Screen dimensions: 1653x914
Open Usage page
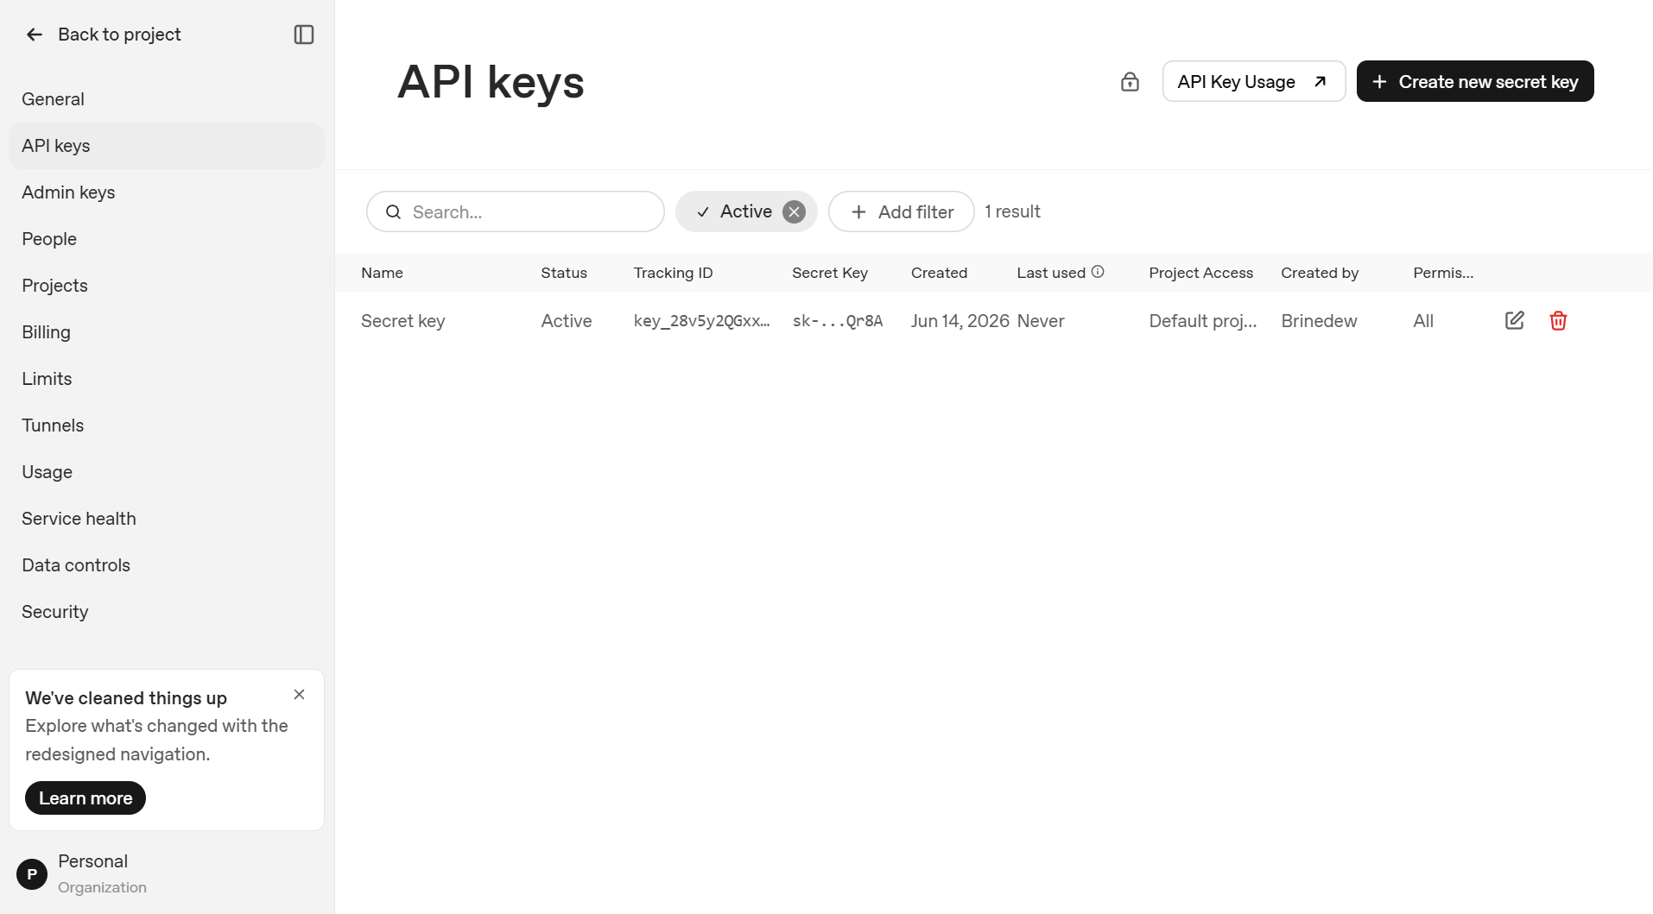[x=167, y=472]
